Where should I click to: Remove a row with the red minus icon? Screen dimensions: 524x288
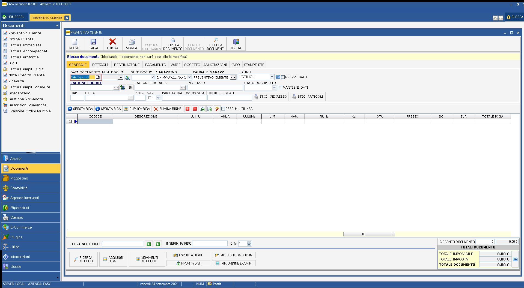pyautogui.click(x=195, y=109)
